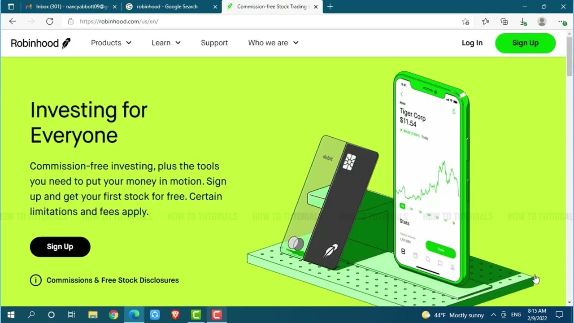Open the Products dropdown menu
This screenshot has height=323, width=574.
click(111, 43)
